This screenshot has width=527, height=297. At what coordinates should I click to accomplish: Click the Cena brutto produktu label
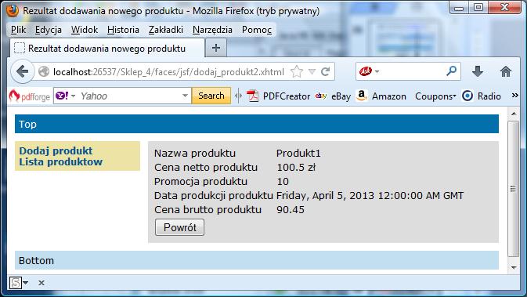pos(208,210)
